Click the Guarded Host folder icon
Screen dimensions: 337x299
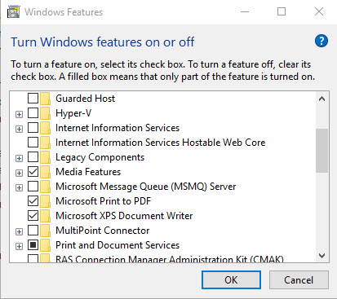(45, 99)
